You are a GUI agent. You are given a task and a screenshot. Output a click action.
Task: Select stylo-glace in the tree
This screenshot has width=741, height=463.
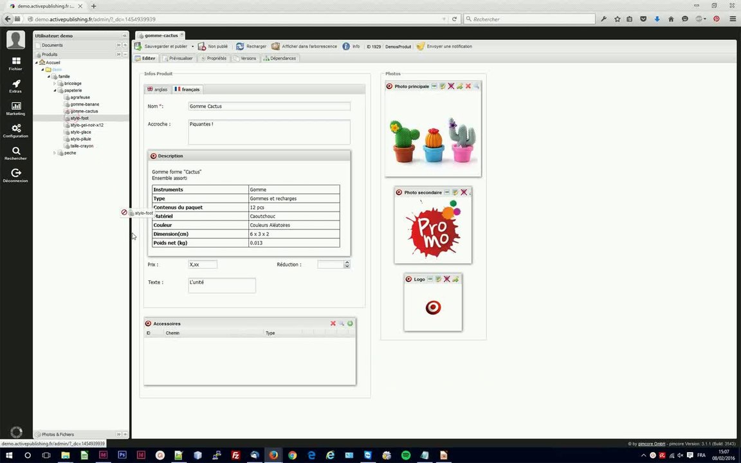pos(81,132)
